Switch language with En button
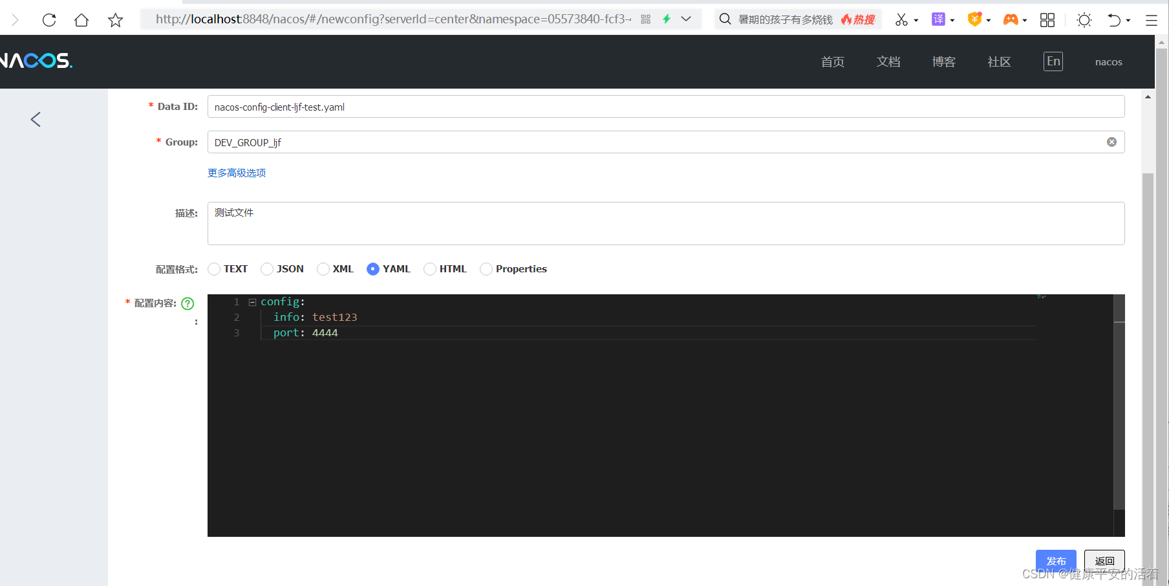The width and height of the screenshot is (1169, 586). pos(1053,61)
